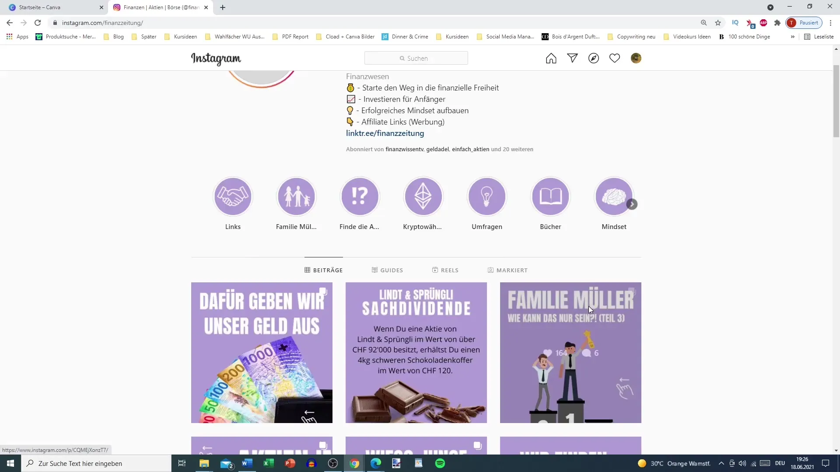Open Explore compass icon
840x472 pixels.
click(x=593, y=58)
